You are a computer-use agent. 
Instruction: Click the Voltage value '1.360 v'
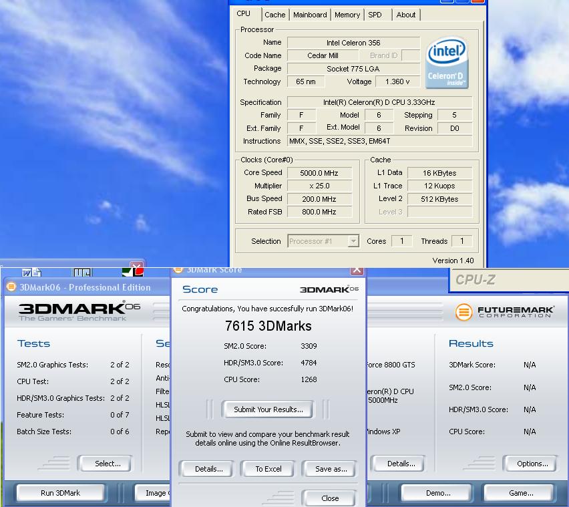click(397, 81)
